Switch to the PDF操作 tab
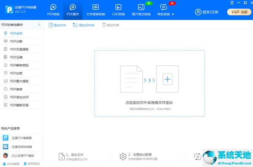 click(x=73, y=10)
